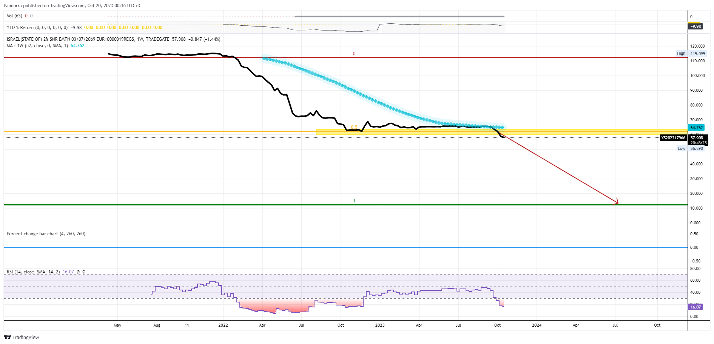
Task: Click the MA · 1W (52, close, 0, SMA, 1) legend
Action: click(37, 46)
